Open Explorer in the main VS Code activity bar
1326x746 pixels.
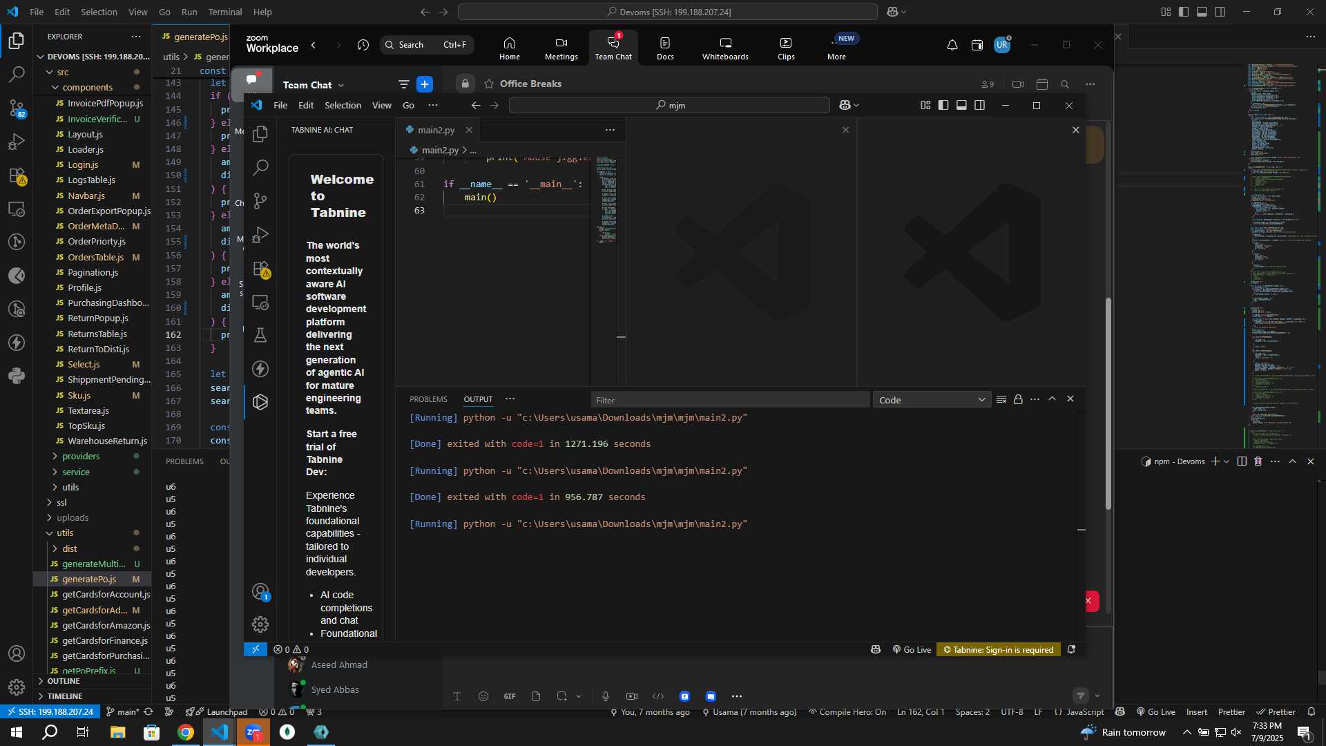(17, 41)
